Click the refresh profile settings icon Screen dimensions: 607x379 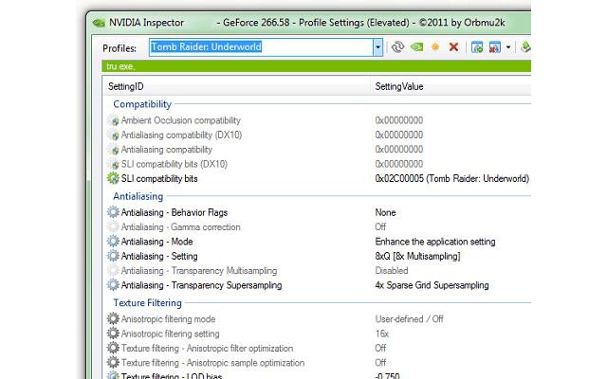(x=397, y=47)
